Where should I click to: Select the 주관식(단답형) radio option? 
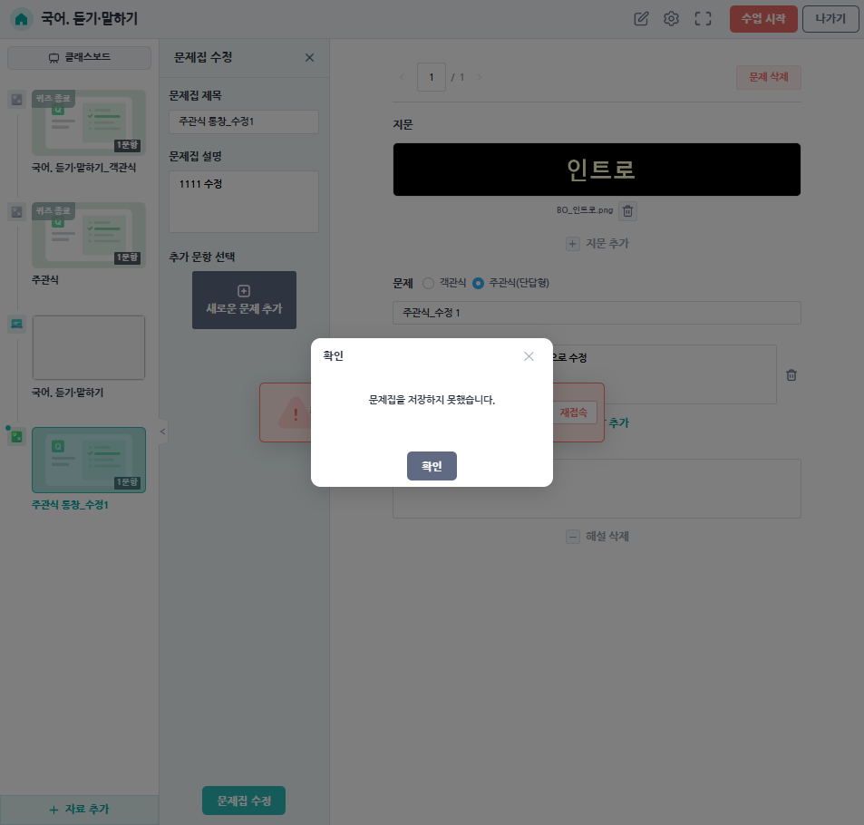pos(479,283)
